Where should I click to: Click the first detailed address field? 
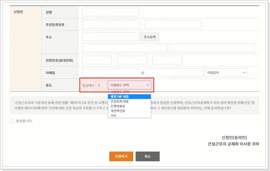pos(125,48)
